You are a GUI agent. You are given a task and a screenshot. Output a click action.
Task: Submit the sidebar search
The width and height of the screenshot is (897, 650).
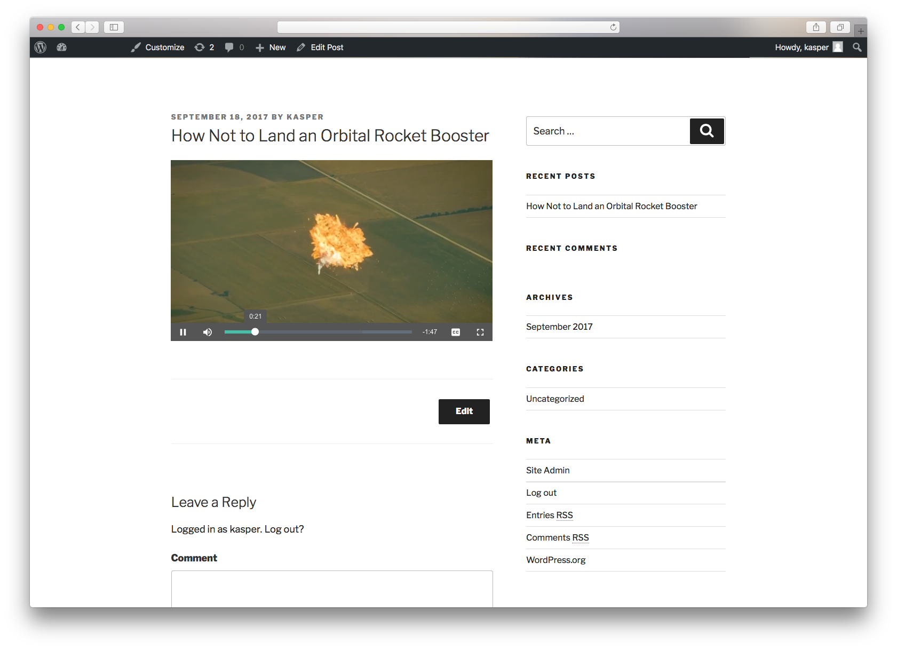click(x=707, y=131)
